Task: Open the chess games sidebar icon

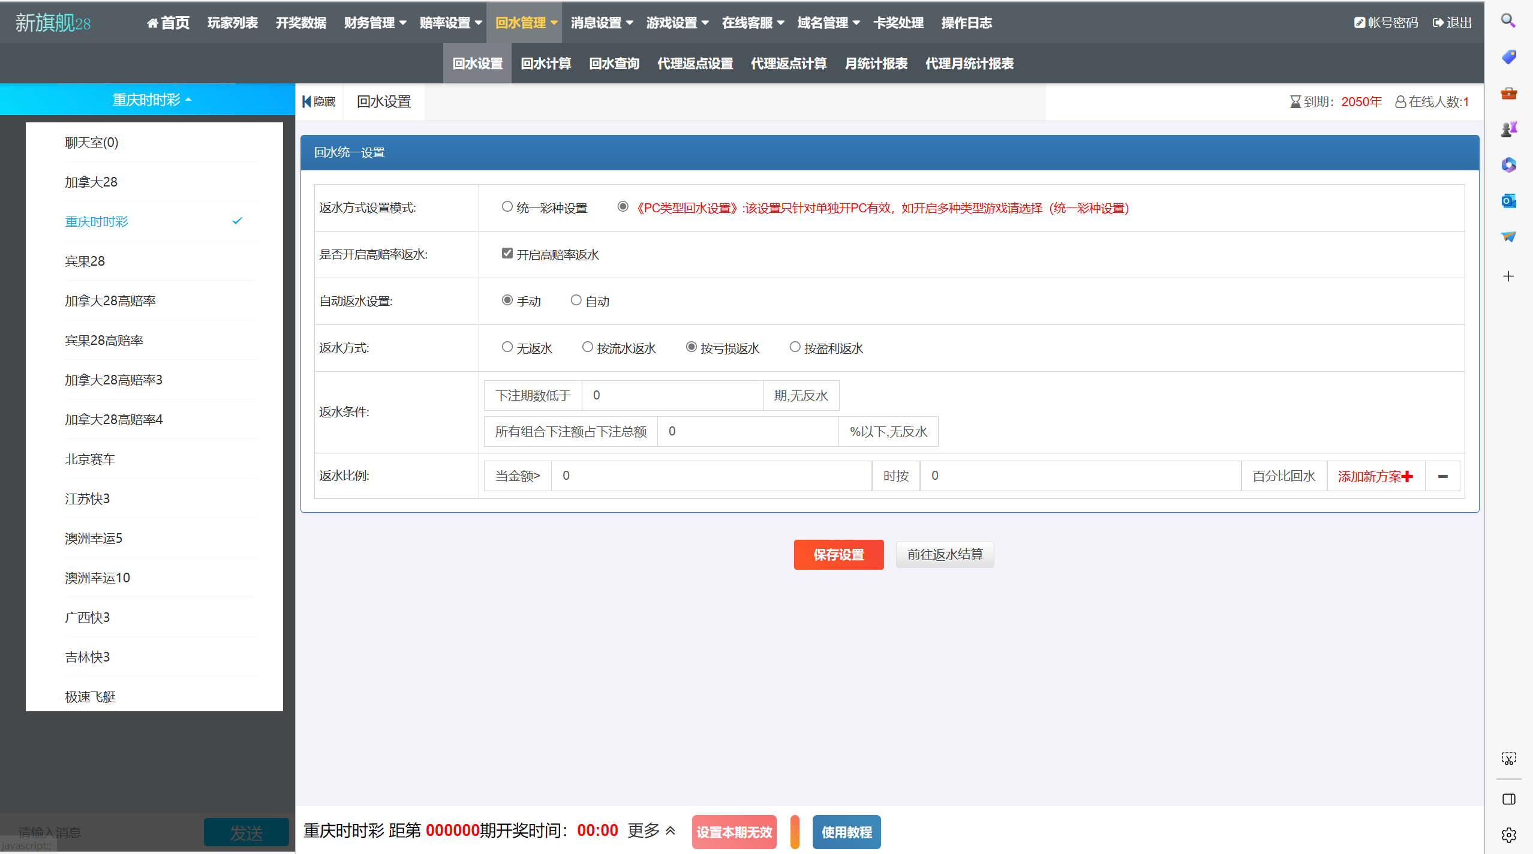Action: pyautogui.click(x=1508, y=129)
